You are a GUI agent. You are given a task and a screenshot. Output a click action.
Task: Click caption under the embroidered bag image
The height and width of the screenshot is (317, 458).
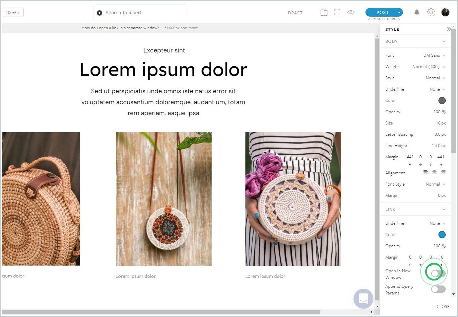[x=136, y=276]
